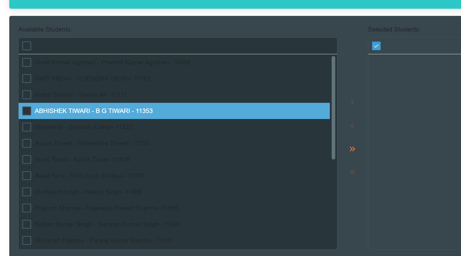This screenshot has height=256, width=461.
Task: Check the checkbox for Dushyant Singh
Action: 26,192
